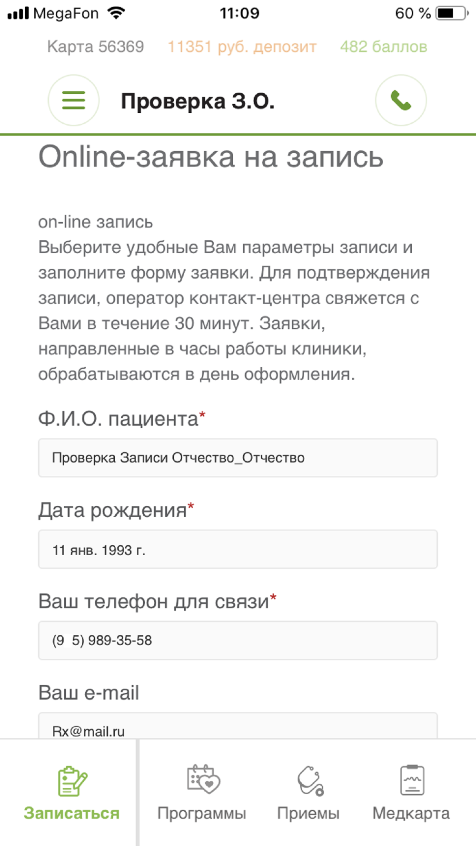Open the Медкарта tab label
The width and height of the screenshot is (476, 846).
coord(411,813)
